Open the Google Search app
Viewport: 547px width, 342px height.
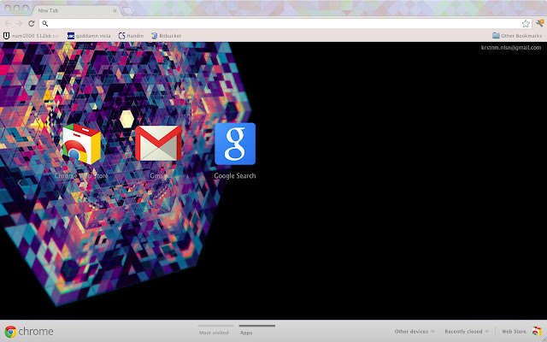coord(234,144)
